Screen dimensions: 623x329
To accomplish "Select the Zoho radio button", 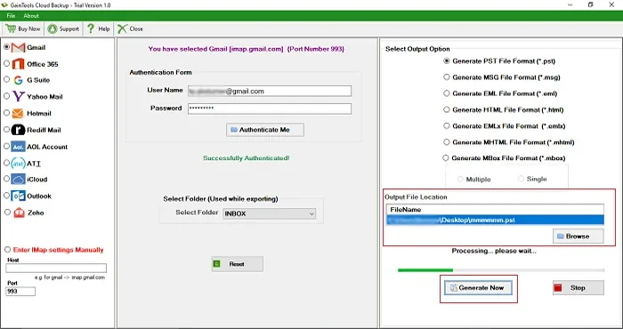I will pyautogui.click(x=7, y=212).
